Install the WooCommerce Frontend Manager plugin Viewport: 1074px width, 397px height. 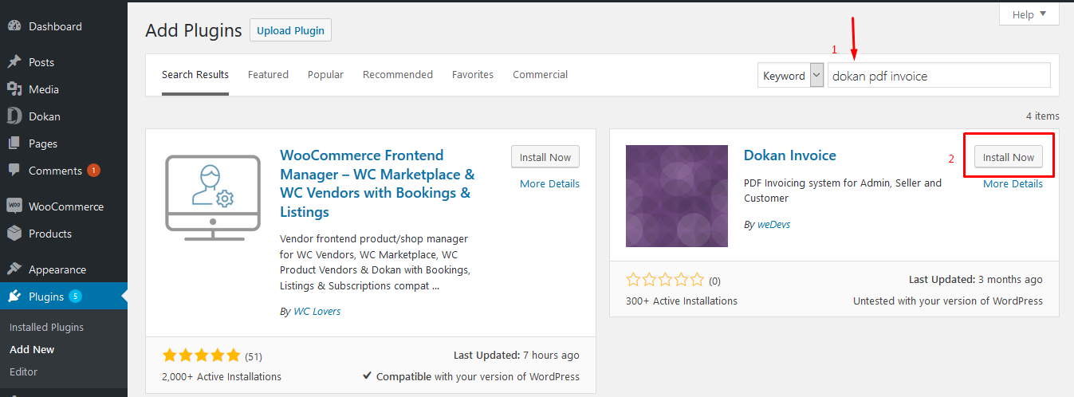pyautogui.click(x=545, y=157)
